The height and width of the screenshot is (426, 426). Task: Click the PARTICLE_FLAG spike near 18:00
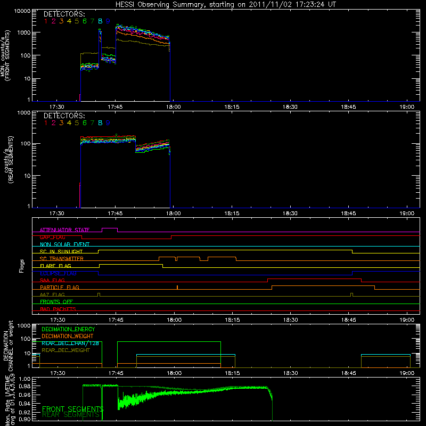coord(177,287)
